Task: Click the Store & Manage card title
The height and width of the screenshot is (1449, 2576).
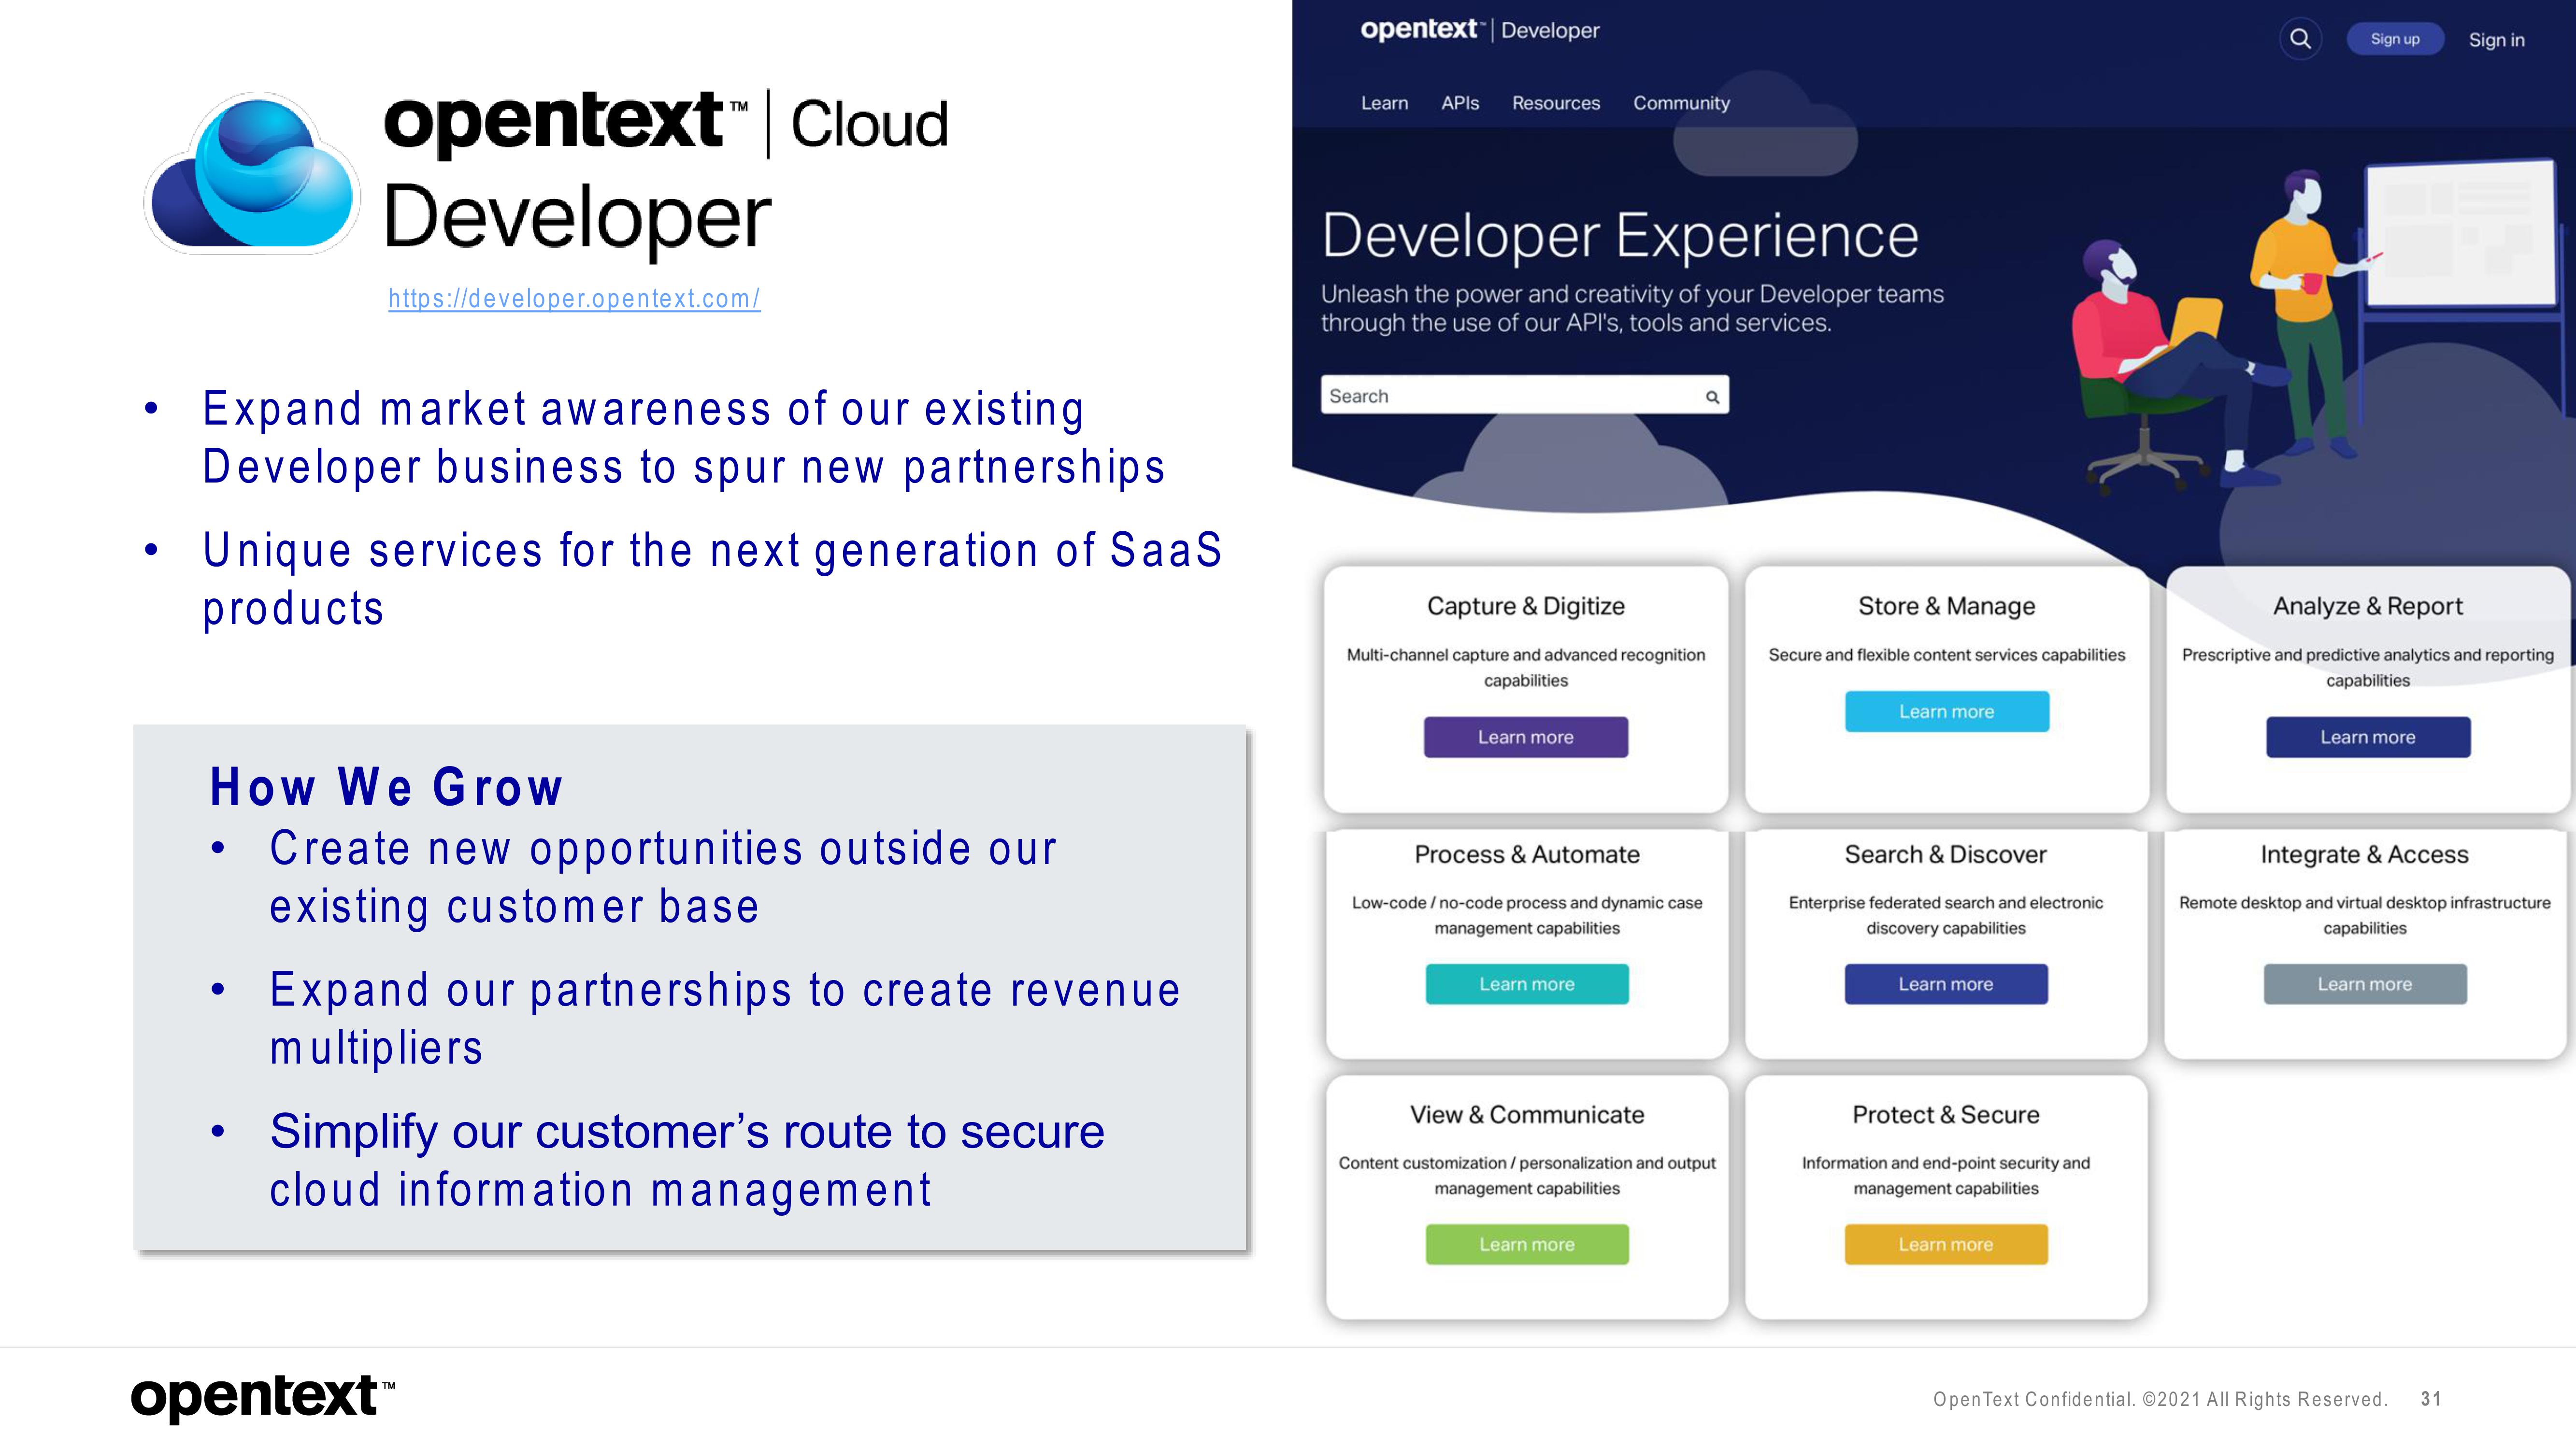Action: (1946, 606)
